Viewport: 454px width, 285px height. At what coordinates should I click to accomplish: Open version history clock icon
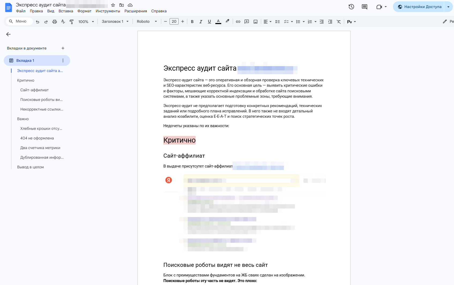point(351,7)
